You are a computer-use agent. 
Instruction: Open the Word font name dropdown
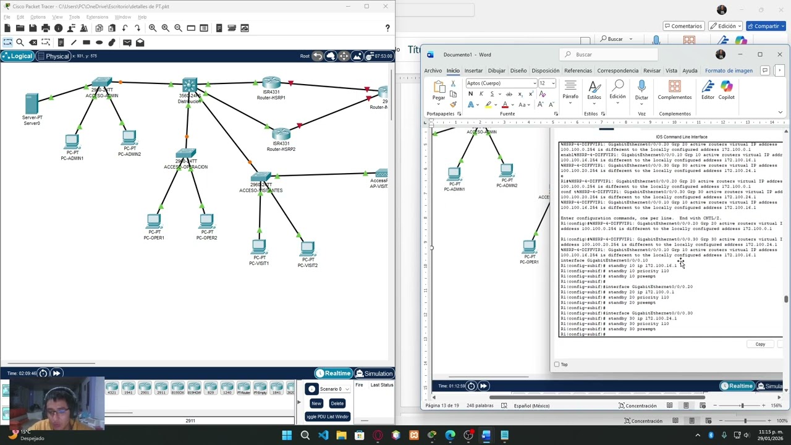(x=535, y=83)
